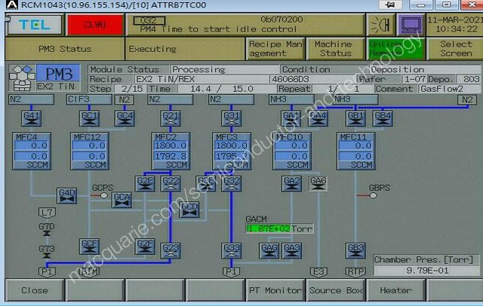Click the G4D valve icon

(x=68, y=194)
